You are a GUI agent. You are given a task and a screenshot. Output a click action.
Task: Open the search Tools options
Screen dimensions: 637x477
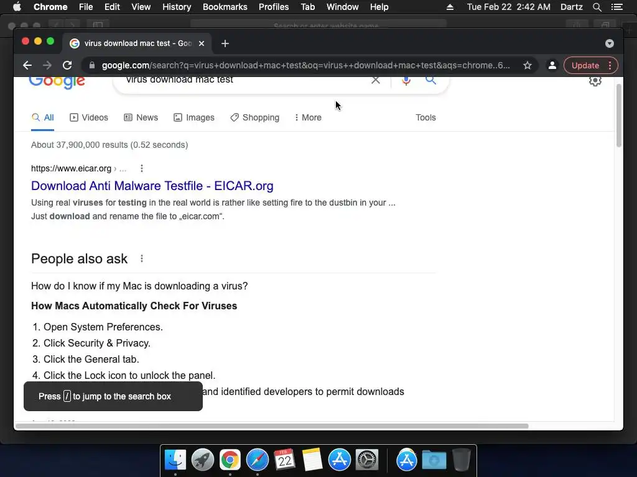(425, 117)
